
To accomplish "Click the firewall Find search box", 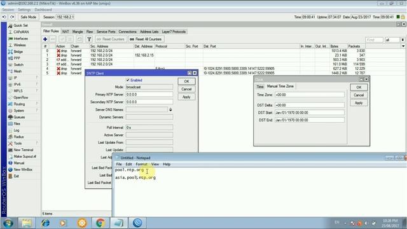I will click(374, 39).
